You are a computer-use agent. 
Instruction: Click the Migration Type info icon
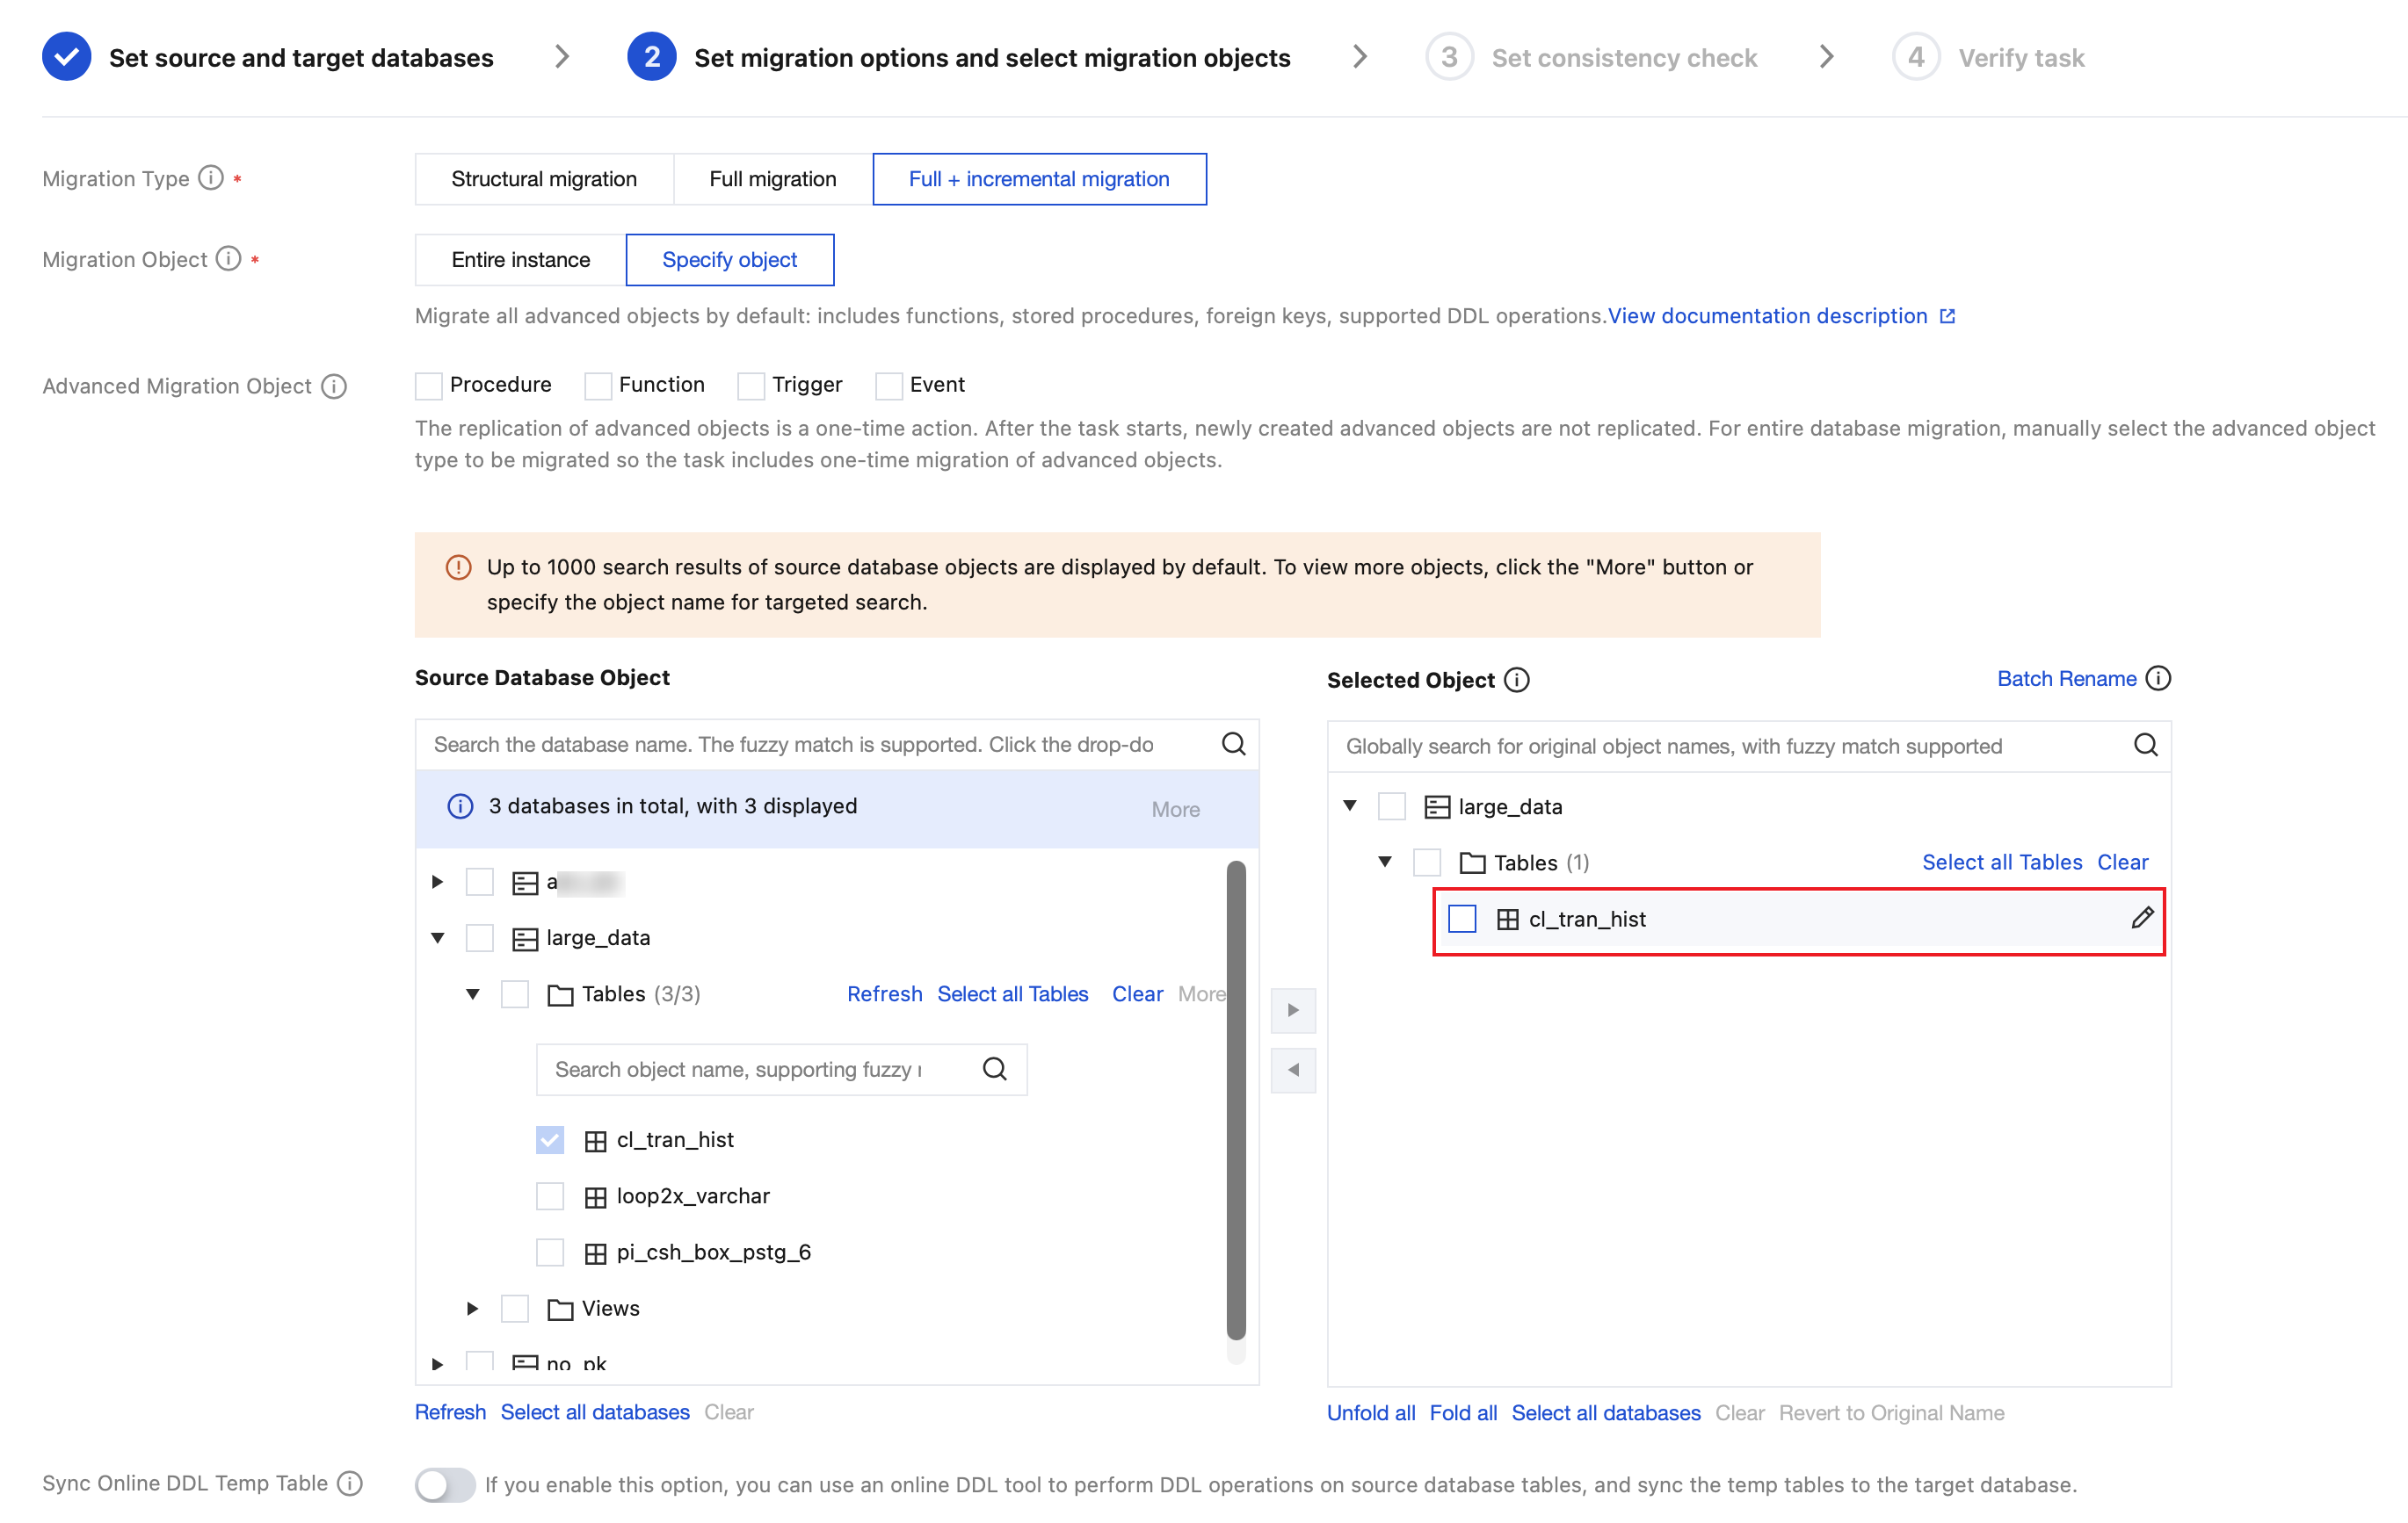click(x=210, y=178)
